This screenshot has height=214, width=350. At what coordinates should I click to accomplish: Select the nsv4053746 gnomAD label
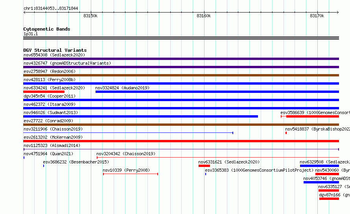(326, 178)
